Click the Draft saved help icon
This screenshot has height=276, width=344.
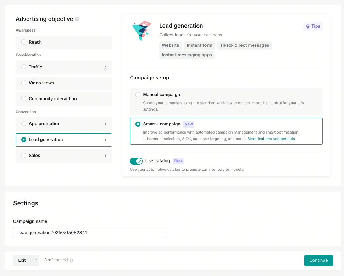coord(71,260)
